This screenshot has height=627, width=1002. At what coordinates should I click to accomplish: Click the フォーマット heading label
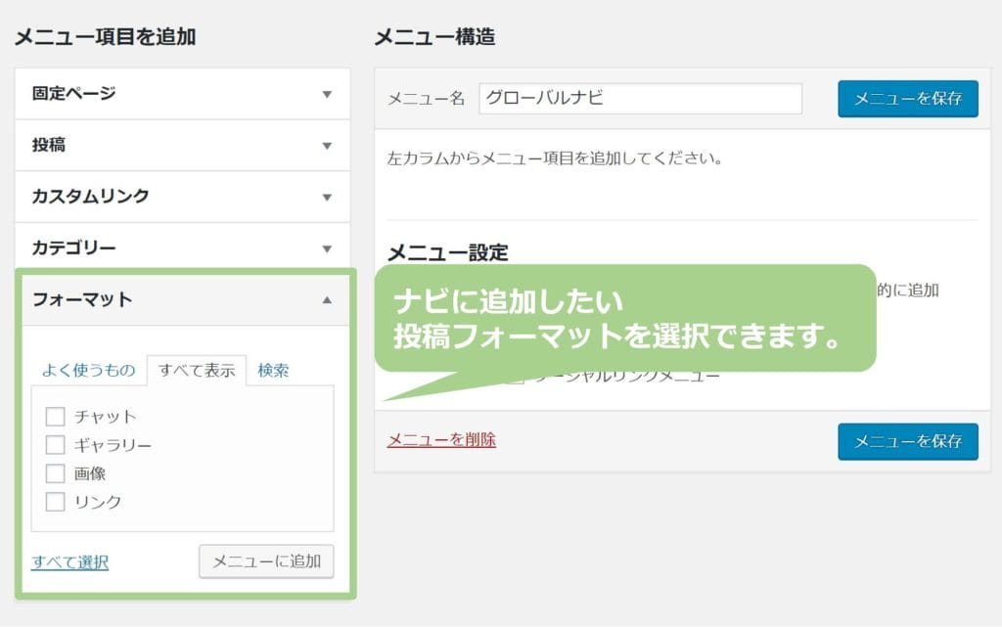82,300
